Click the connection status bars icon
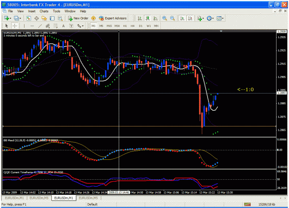289x208 pixels. tap(247, 204)
